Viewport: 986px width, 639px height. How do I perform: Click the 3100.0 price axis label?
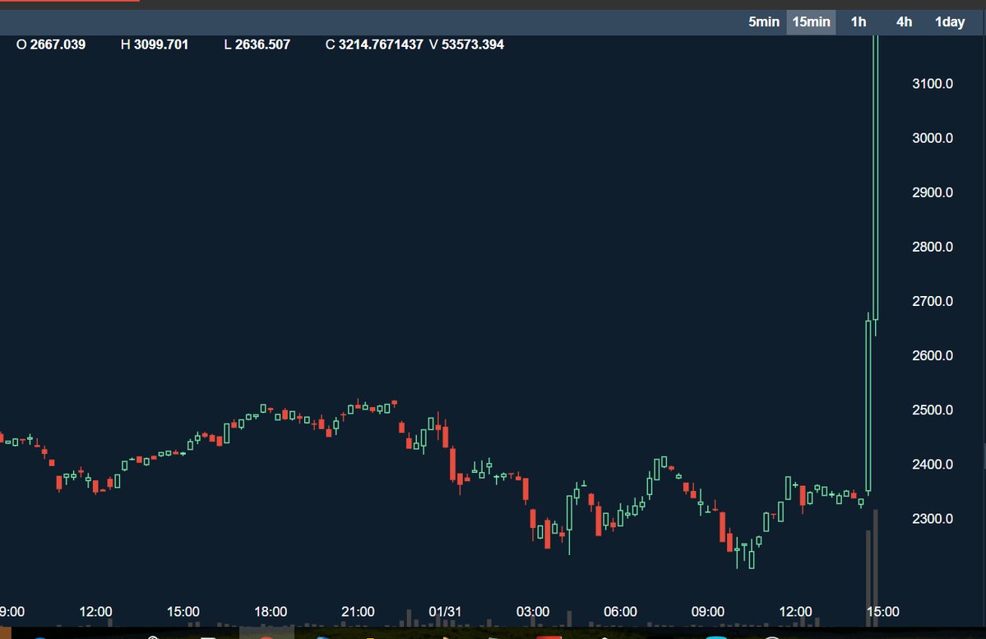coord(933,84)
